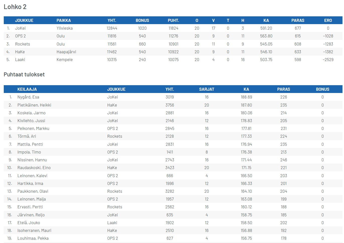This screenshot has width=344, height=243.
Task: Click difference value -2529
Action: [328, 60]
